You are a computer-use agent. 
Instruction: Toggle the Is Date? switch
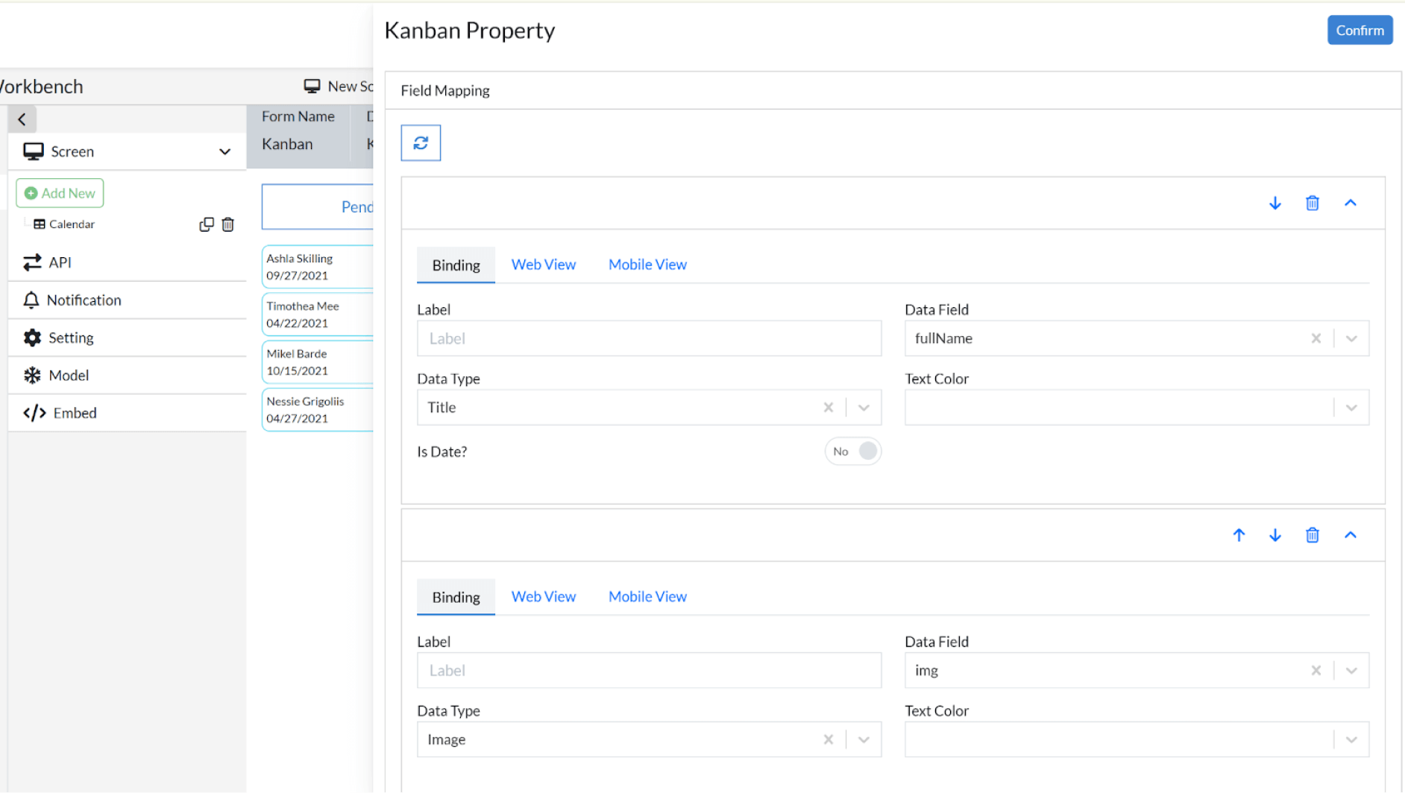pyautogui.click(x=852, y=451)
